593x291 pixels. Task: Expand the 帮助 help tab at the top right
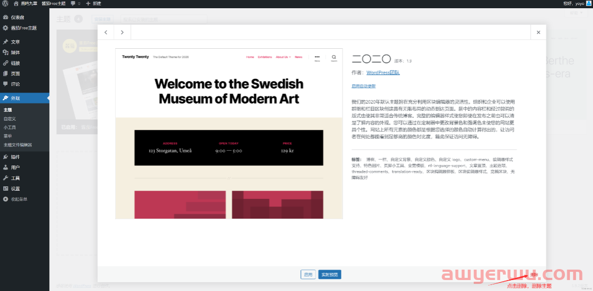tap(576, 13)
